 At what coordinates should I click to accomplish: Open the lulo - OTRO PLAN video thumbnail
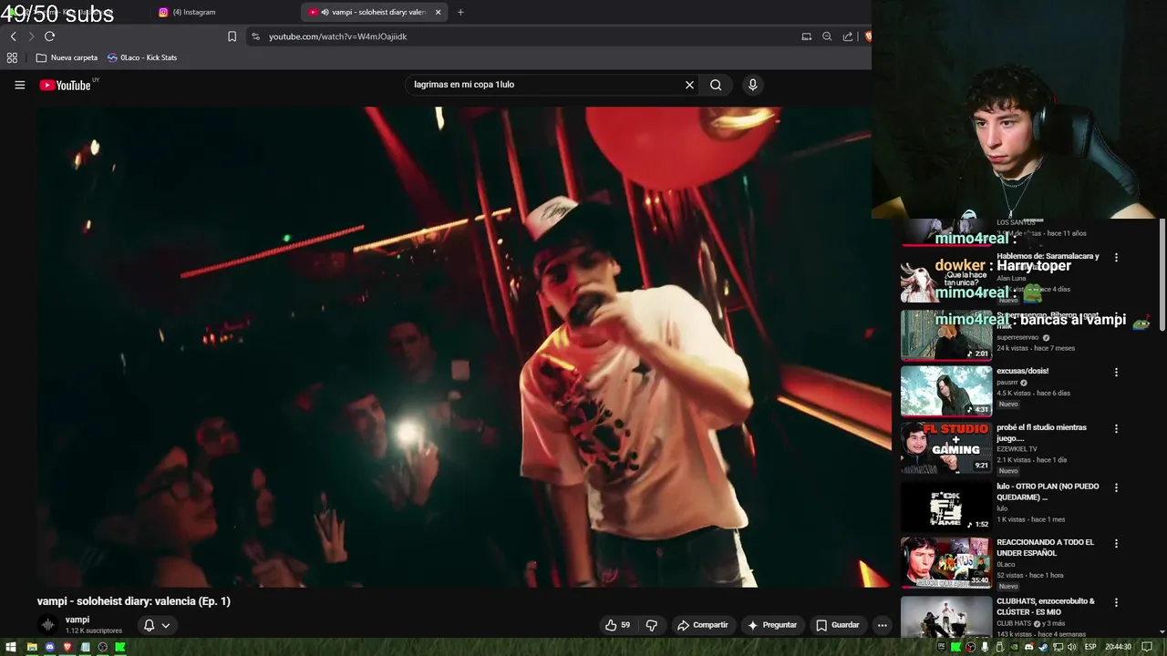(946, 506)
